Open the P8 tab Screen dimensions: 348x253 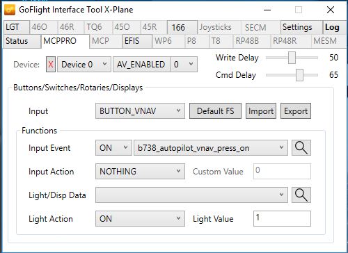(x=197, y=41)
